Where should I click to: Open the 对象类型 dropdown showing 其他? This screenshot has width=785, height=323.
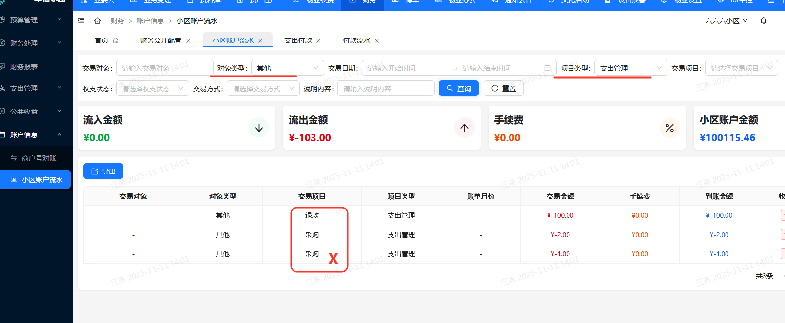coord(287,68)
